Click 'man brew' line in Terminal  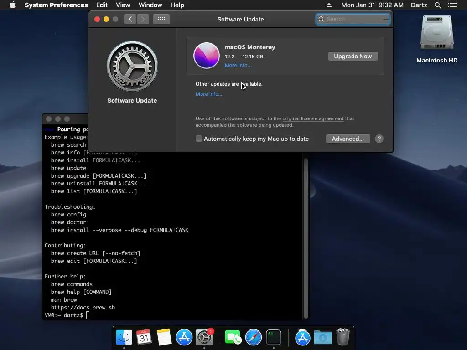[x=64, y=300]
